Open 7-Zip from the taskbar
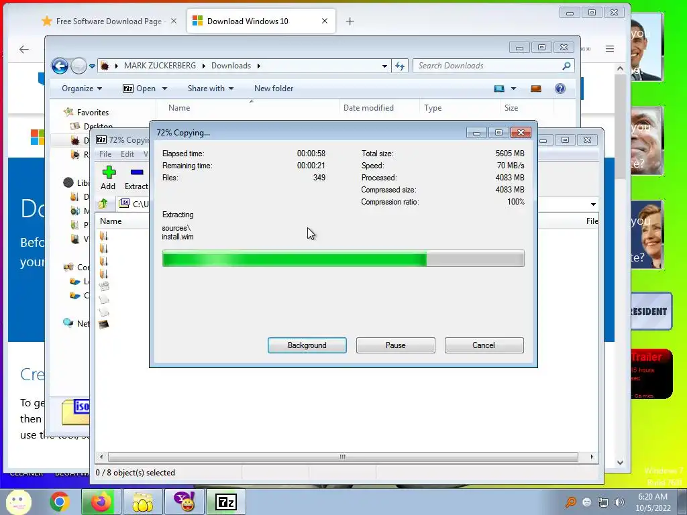 [x=226, y=502]
